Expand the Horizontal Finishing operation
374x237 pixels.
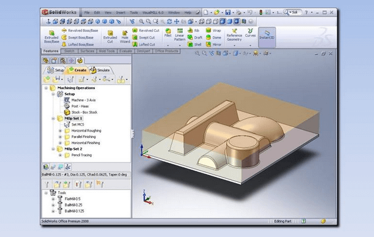[60, 143]
